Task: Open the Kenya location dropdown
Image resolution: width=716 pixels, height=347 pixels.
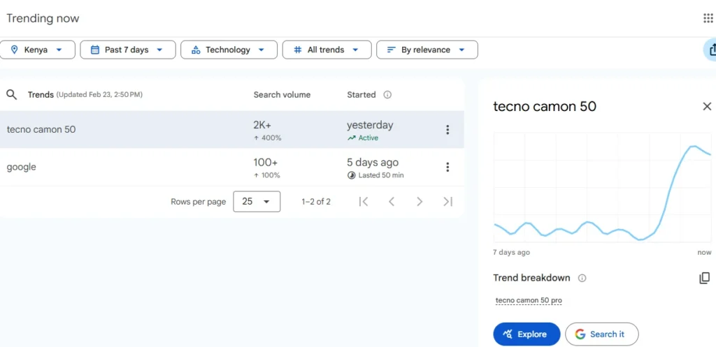Action: pos(38,50)
